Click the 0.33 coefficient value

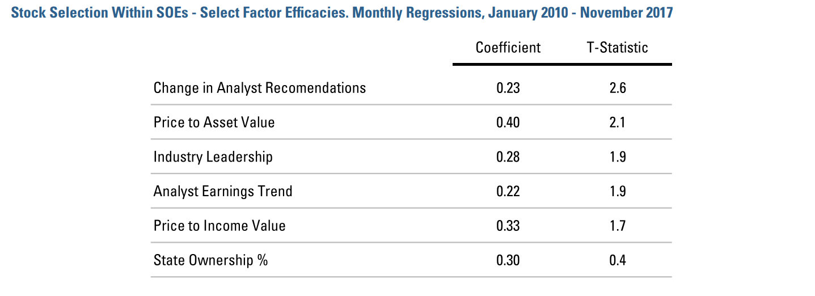(508, 226)
